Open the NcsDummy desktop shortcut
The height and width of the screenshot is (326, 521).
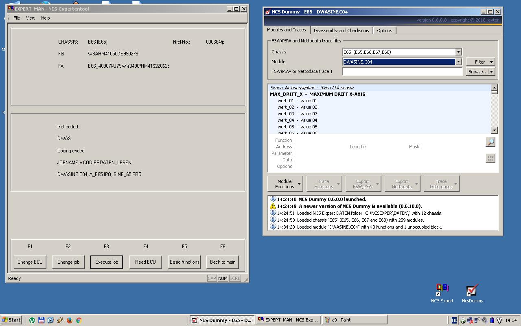[472, 293]
